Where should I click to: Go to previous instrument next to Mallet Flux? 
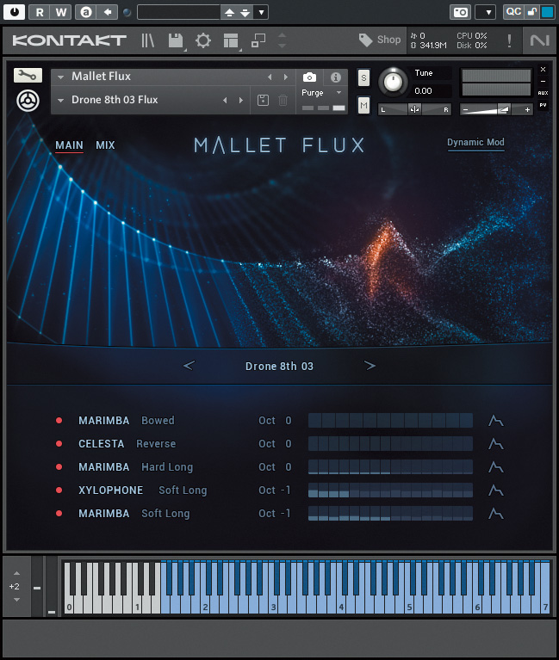tap(270, 77)
